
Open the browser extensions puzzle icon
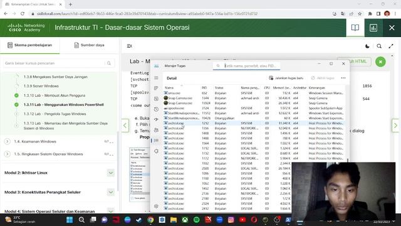pos(370,14)
